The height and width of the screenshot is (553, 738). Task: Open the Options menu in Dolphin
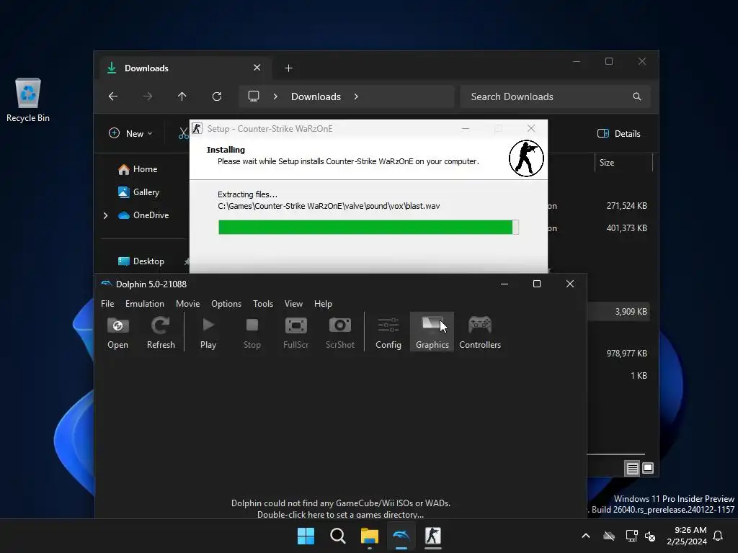[x=226, y=304]
